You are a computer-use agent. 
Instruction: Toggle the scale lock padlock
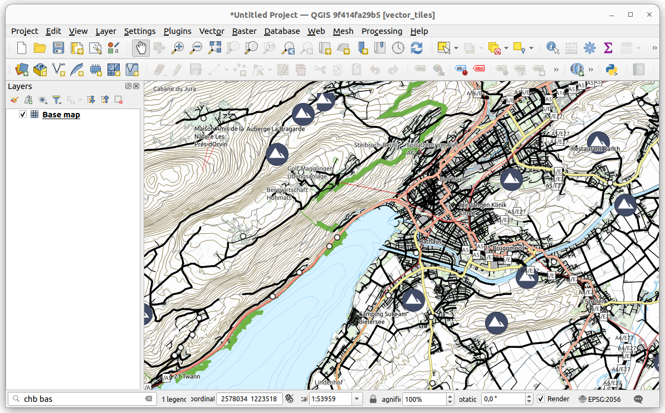(373, 399)
